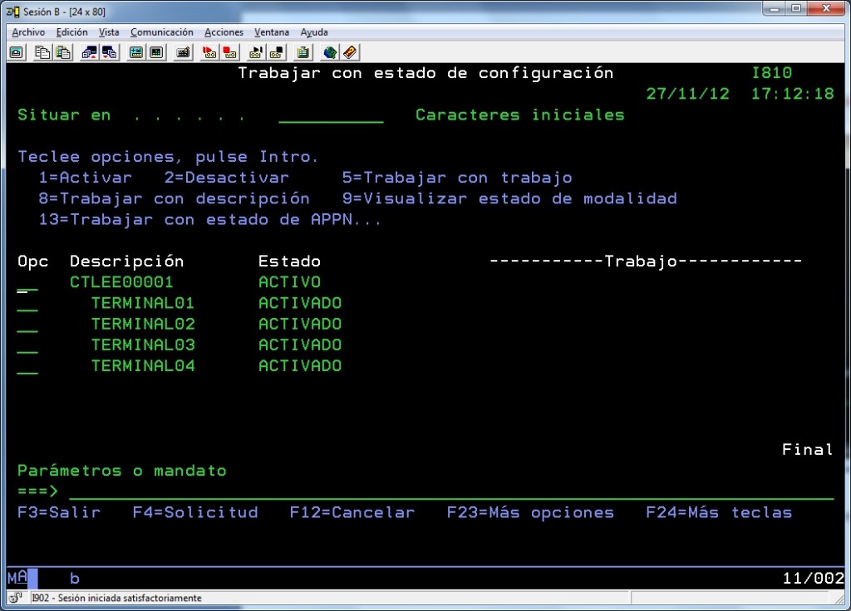Stop recording the macro
Screen dimensions: 851x611
[x=230, y=52]
